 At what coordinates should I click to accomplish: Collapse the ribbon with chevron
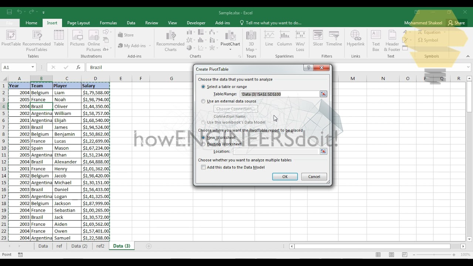click(x=468, y=56)
